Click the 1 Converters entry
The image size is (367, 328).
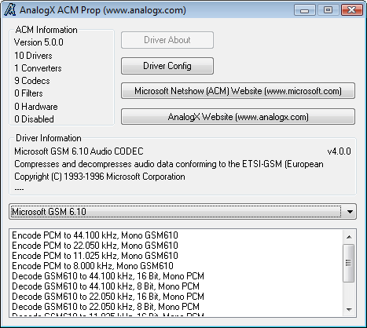[38, 68]
